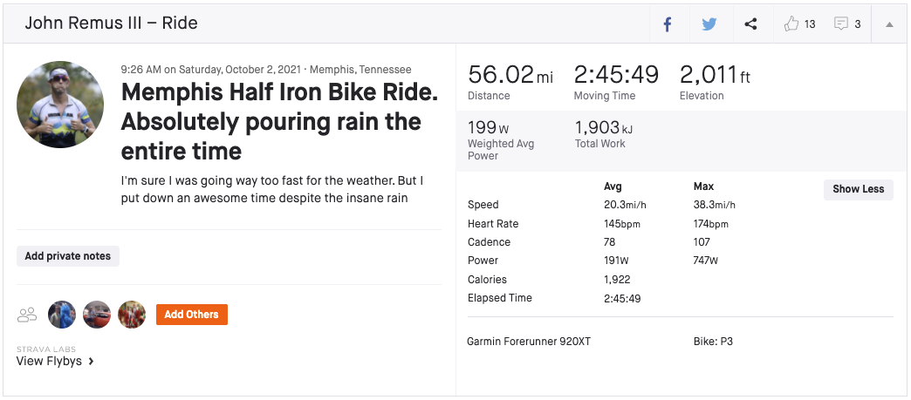Open the first tagged athlete's avatar
The image size is (911, 400).
(62, 315)
